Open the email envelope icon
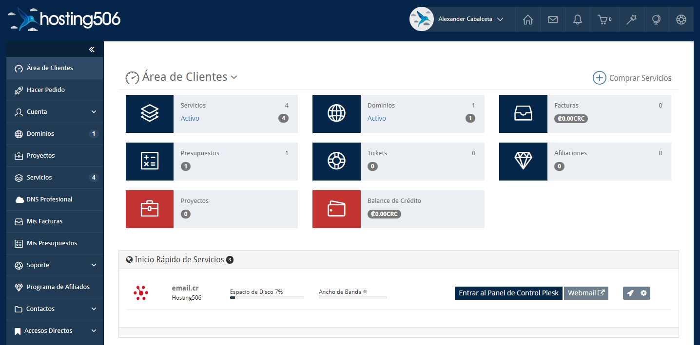Image resolution: width=700 pixels, height=345 pixels. [552, 19]
